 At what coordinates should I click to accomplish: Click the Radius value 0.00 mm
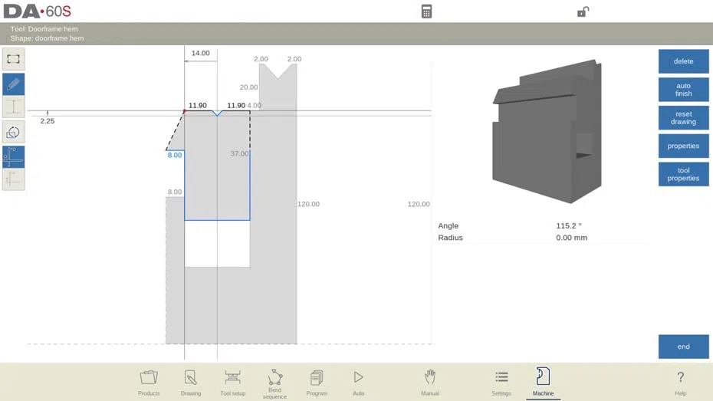571,238
